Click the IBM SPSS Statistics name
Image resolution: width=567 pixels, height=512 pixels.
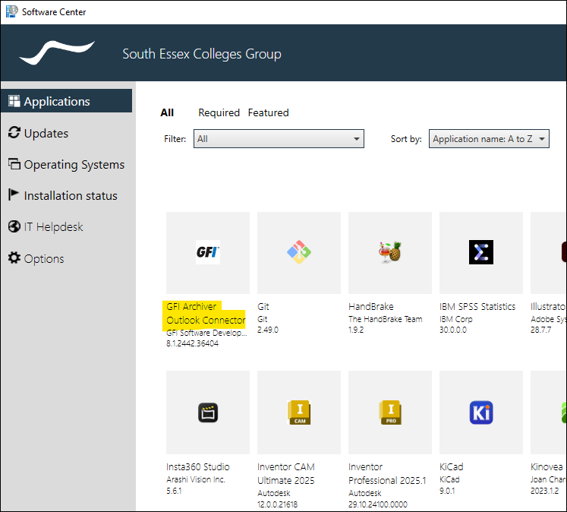pyautogui.click(x=477, y=306)
